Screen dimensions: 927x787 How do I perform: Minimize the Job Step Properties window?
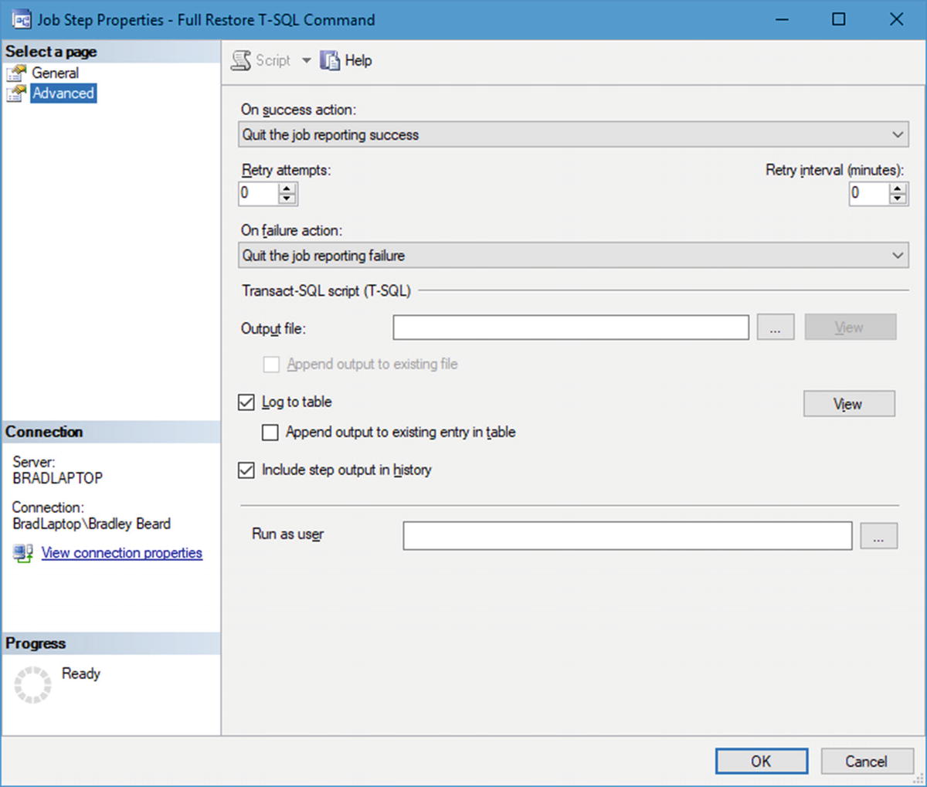pos(782,19)
